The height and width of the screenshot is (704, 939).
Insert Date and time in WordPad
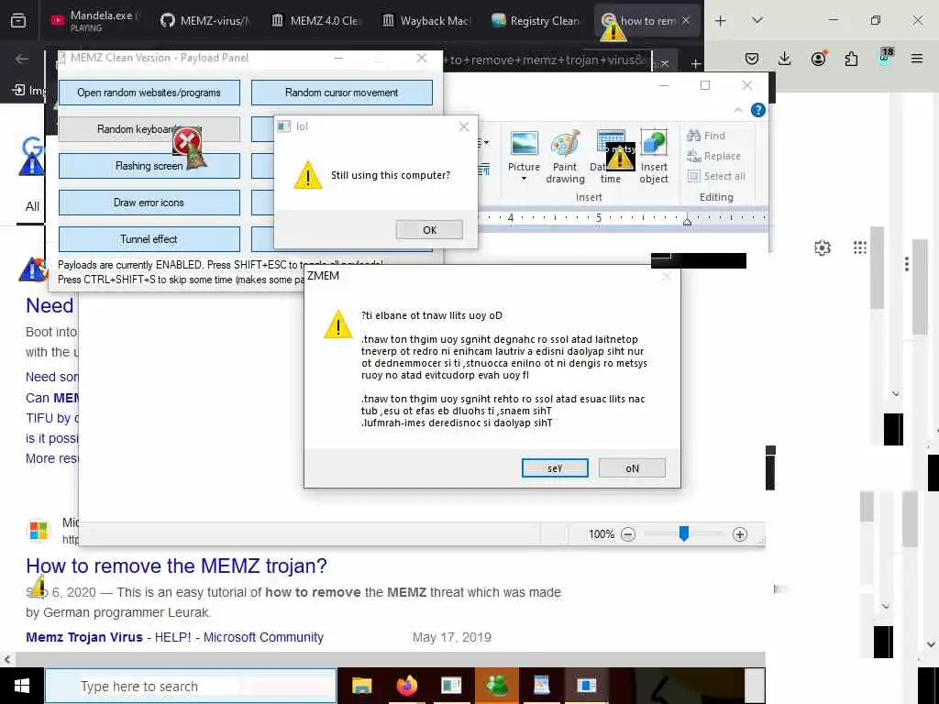click(x=609, y=157)
